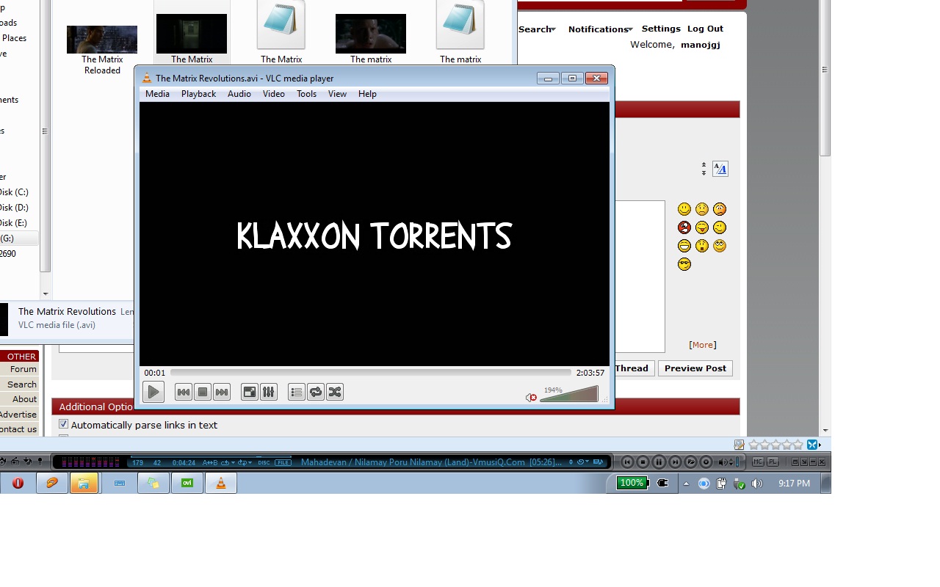
Task: Open the Tools menu in VLC
Action: [x=306, y=94]
